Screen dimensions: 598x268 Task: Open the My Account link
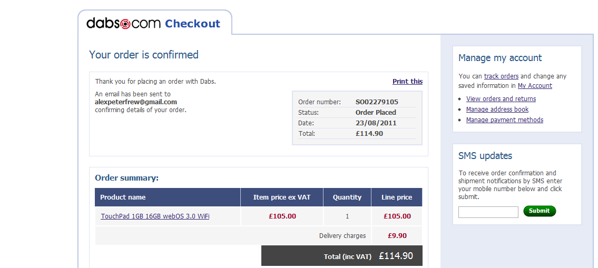pyautogui.click(x=535, y=85)
